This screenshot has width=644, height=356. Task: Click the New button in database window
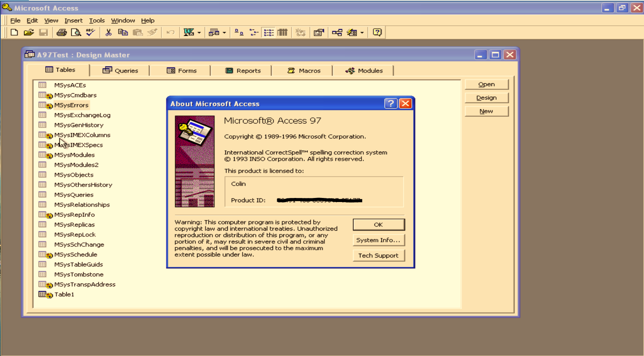coord(486,111)
